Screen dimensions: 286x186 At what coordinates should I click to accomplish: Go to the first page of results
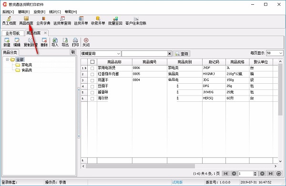(x=225, y=174)
